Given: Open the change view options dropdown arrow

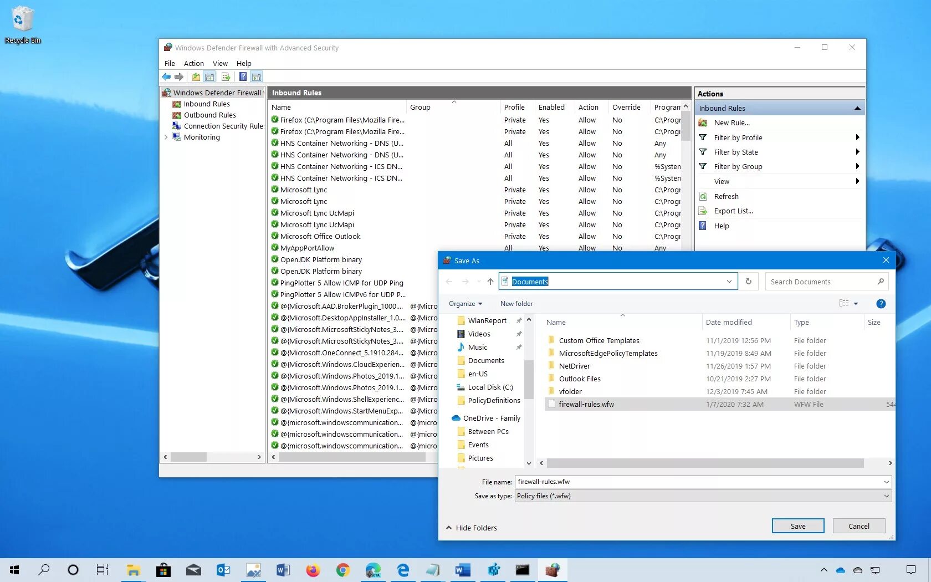Looking at the screenshot, I should click(856, 304).
